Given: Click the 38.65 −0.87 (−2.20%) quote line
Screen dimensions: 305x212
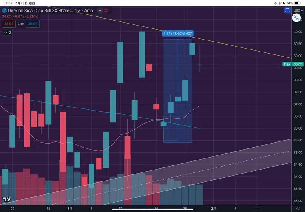Looking at the screenshot, I should tap(20, 16).
